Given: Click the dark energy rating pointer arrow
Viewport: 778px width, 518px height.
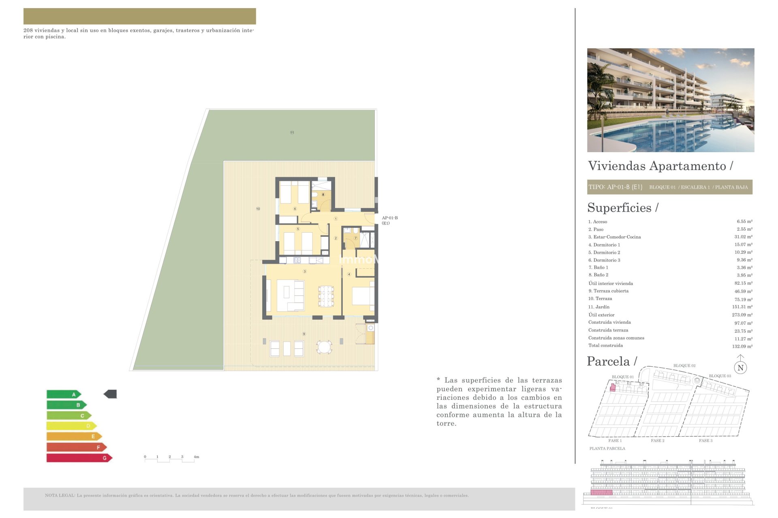Looking at the screenshot, I should point(110,394).
